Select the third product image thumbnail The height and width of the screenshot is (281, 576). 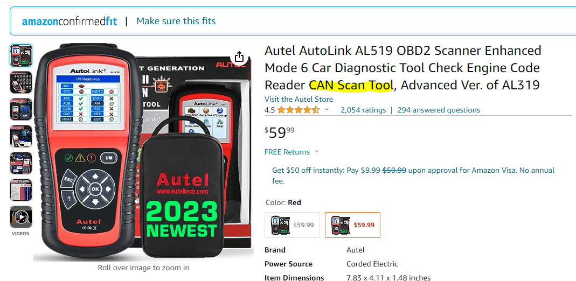(x=21, y=109)
